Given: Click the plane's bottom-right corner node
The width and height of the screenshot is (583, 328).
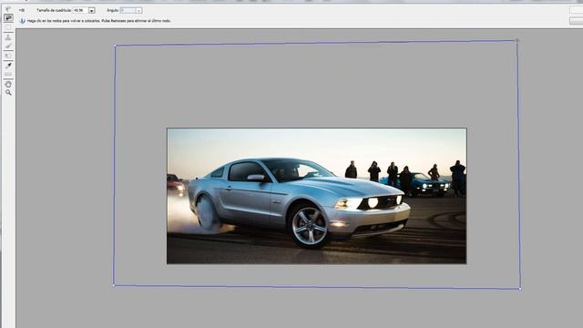Looking at the screenshot, I should (520, 289).
